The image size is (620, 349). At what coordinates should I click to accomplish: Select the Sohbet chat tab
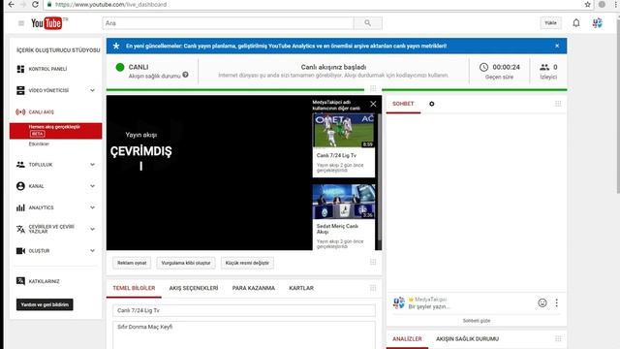(403, 104)
